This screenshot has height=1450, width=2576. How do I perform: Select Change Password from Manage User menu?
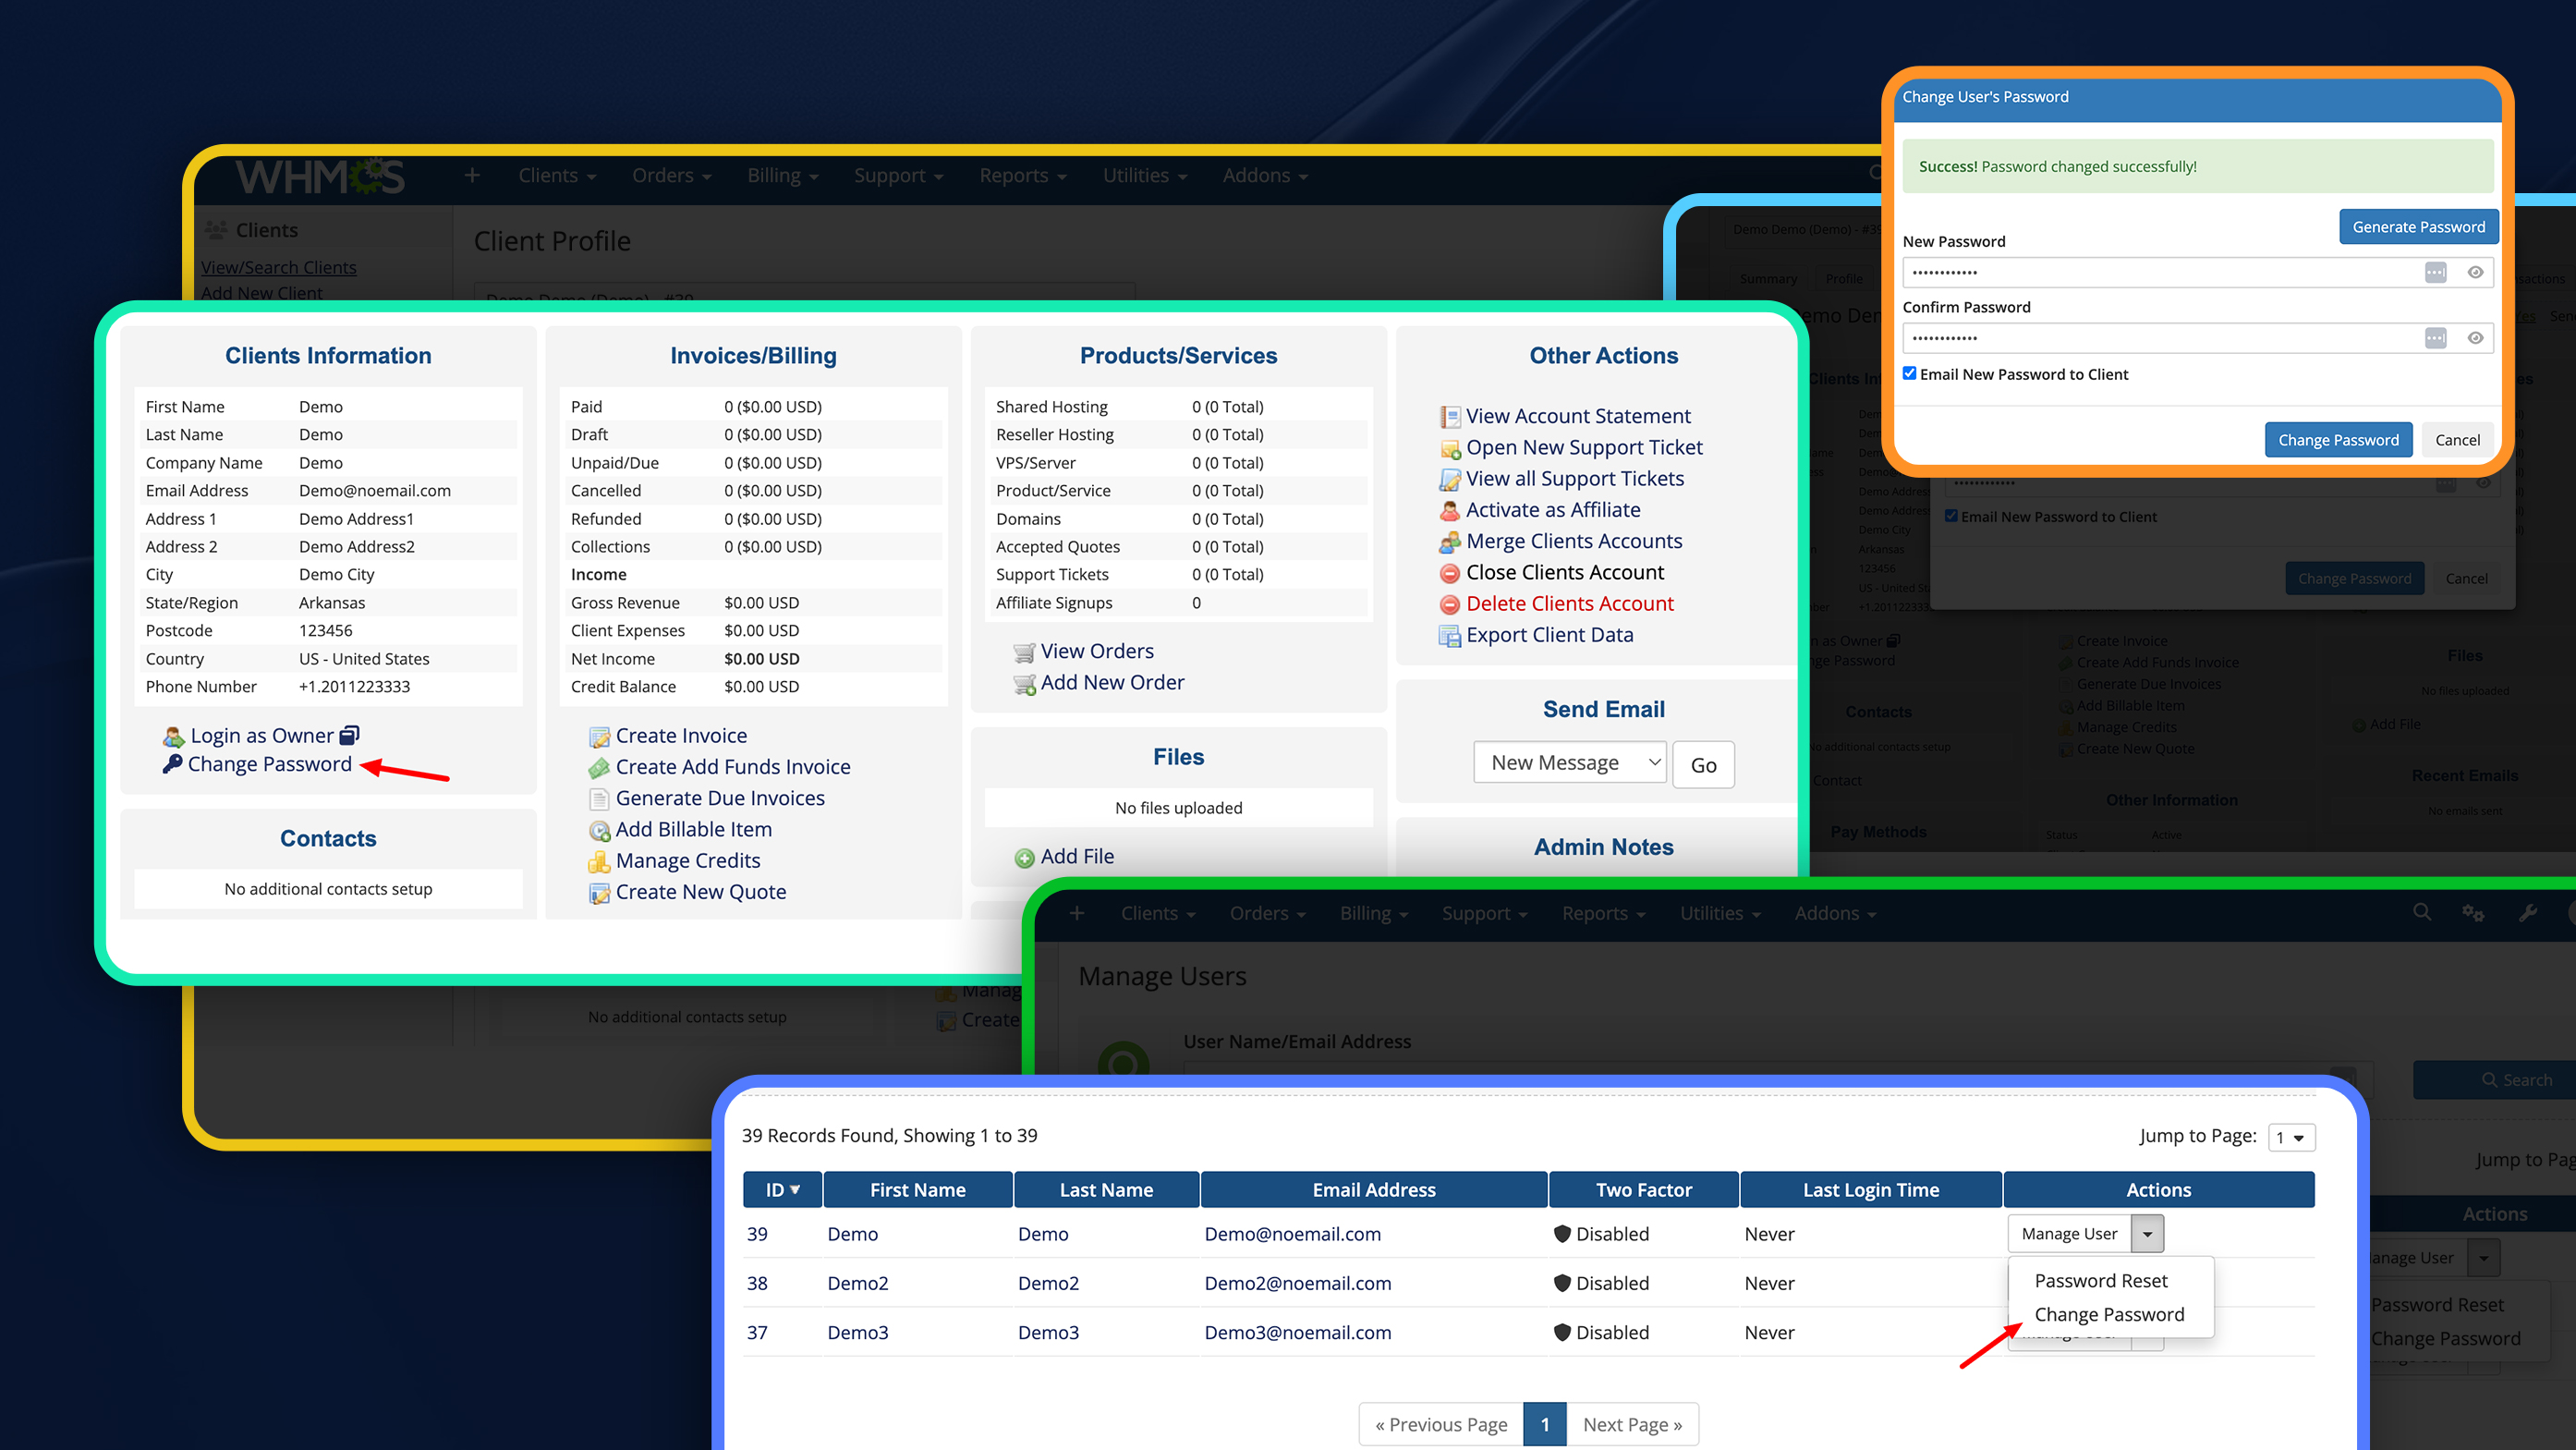[x=2109, y=1315]
